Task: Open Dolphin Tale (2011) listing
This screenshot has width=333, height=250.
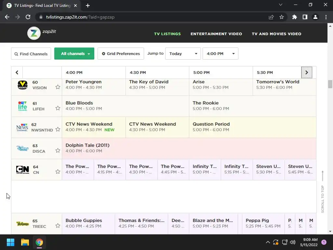Action: coord(189,148)
